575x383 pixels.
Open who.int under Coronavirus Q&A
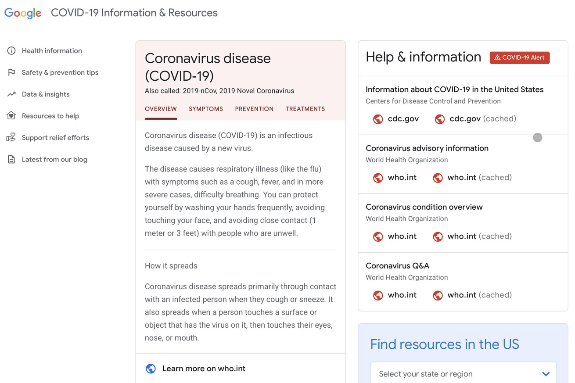pyautogui.click(x=402, y=295)
